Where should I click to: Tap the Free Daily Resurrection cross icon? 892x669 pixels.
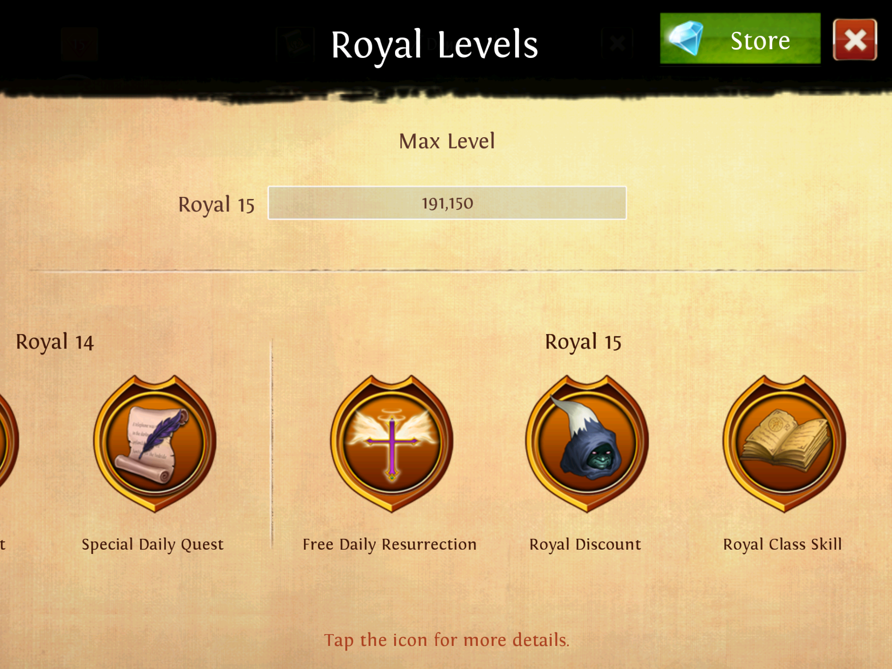[x=392, y=443]
